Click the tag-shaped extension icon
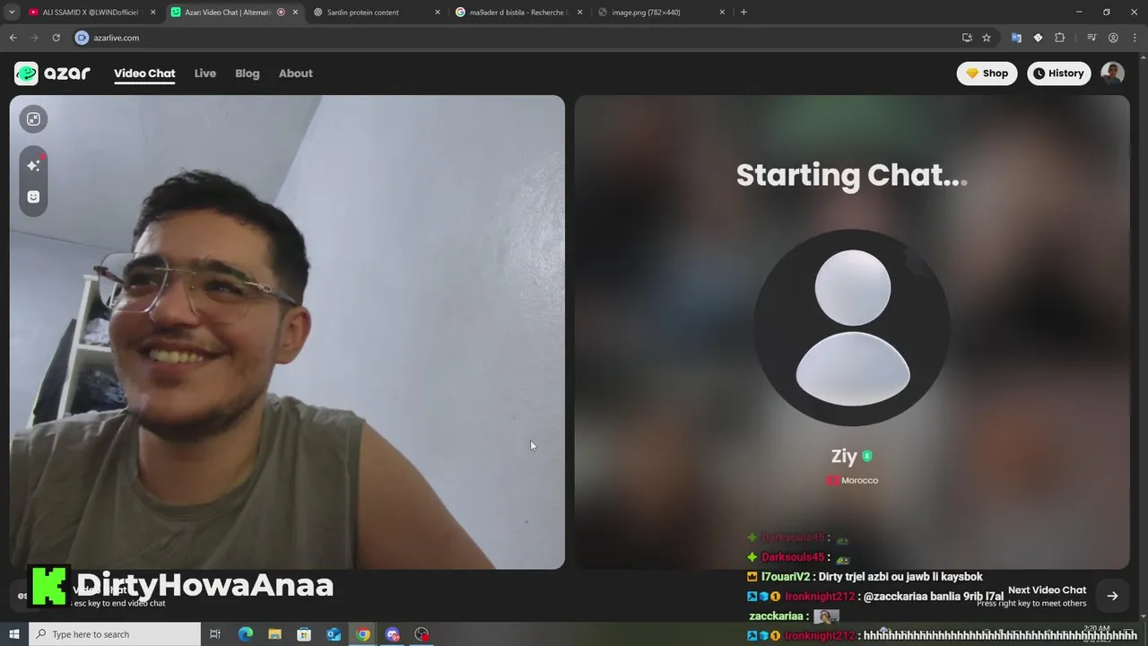 pos(1038,38)
